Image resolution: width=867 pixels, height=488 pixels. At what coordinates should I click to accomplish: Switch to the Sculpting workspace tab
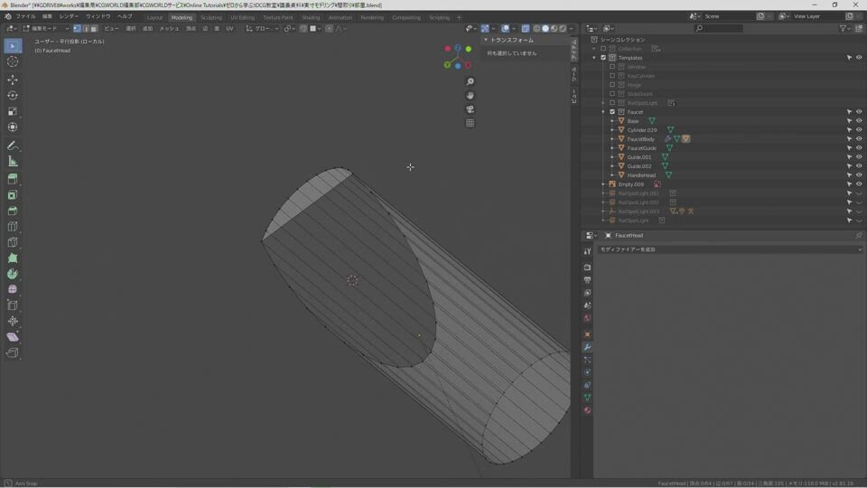(x=211, y=17)
